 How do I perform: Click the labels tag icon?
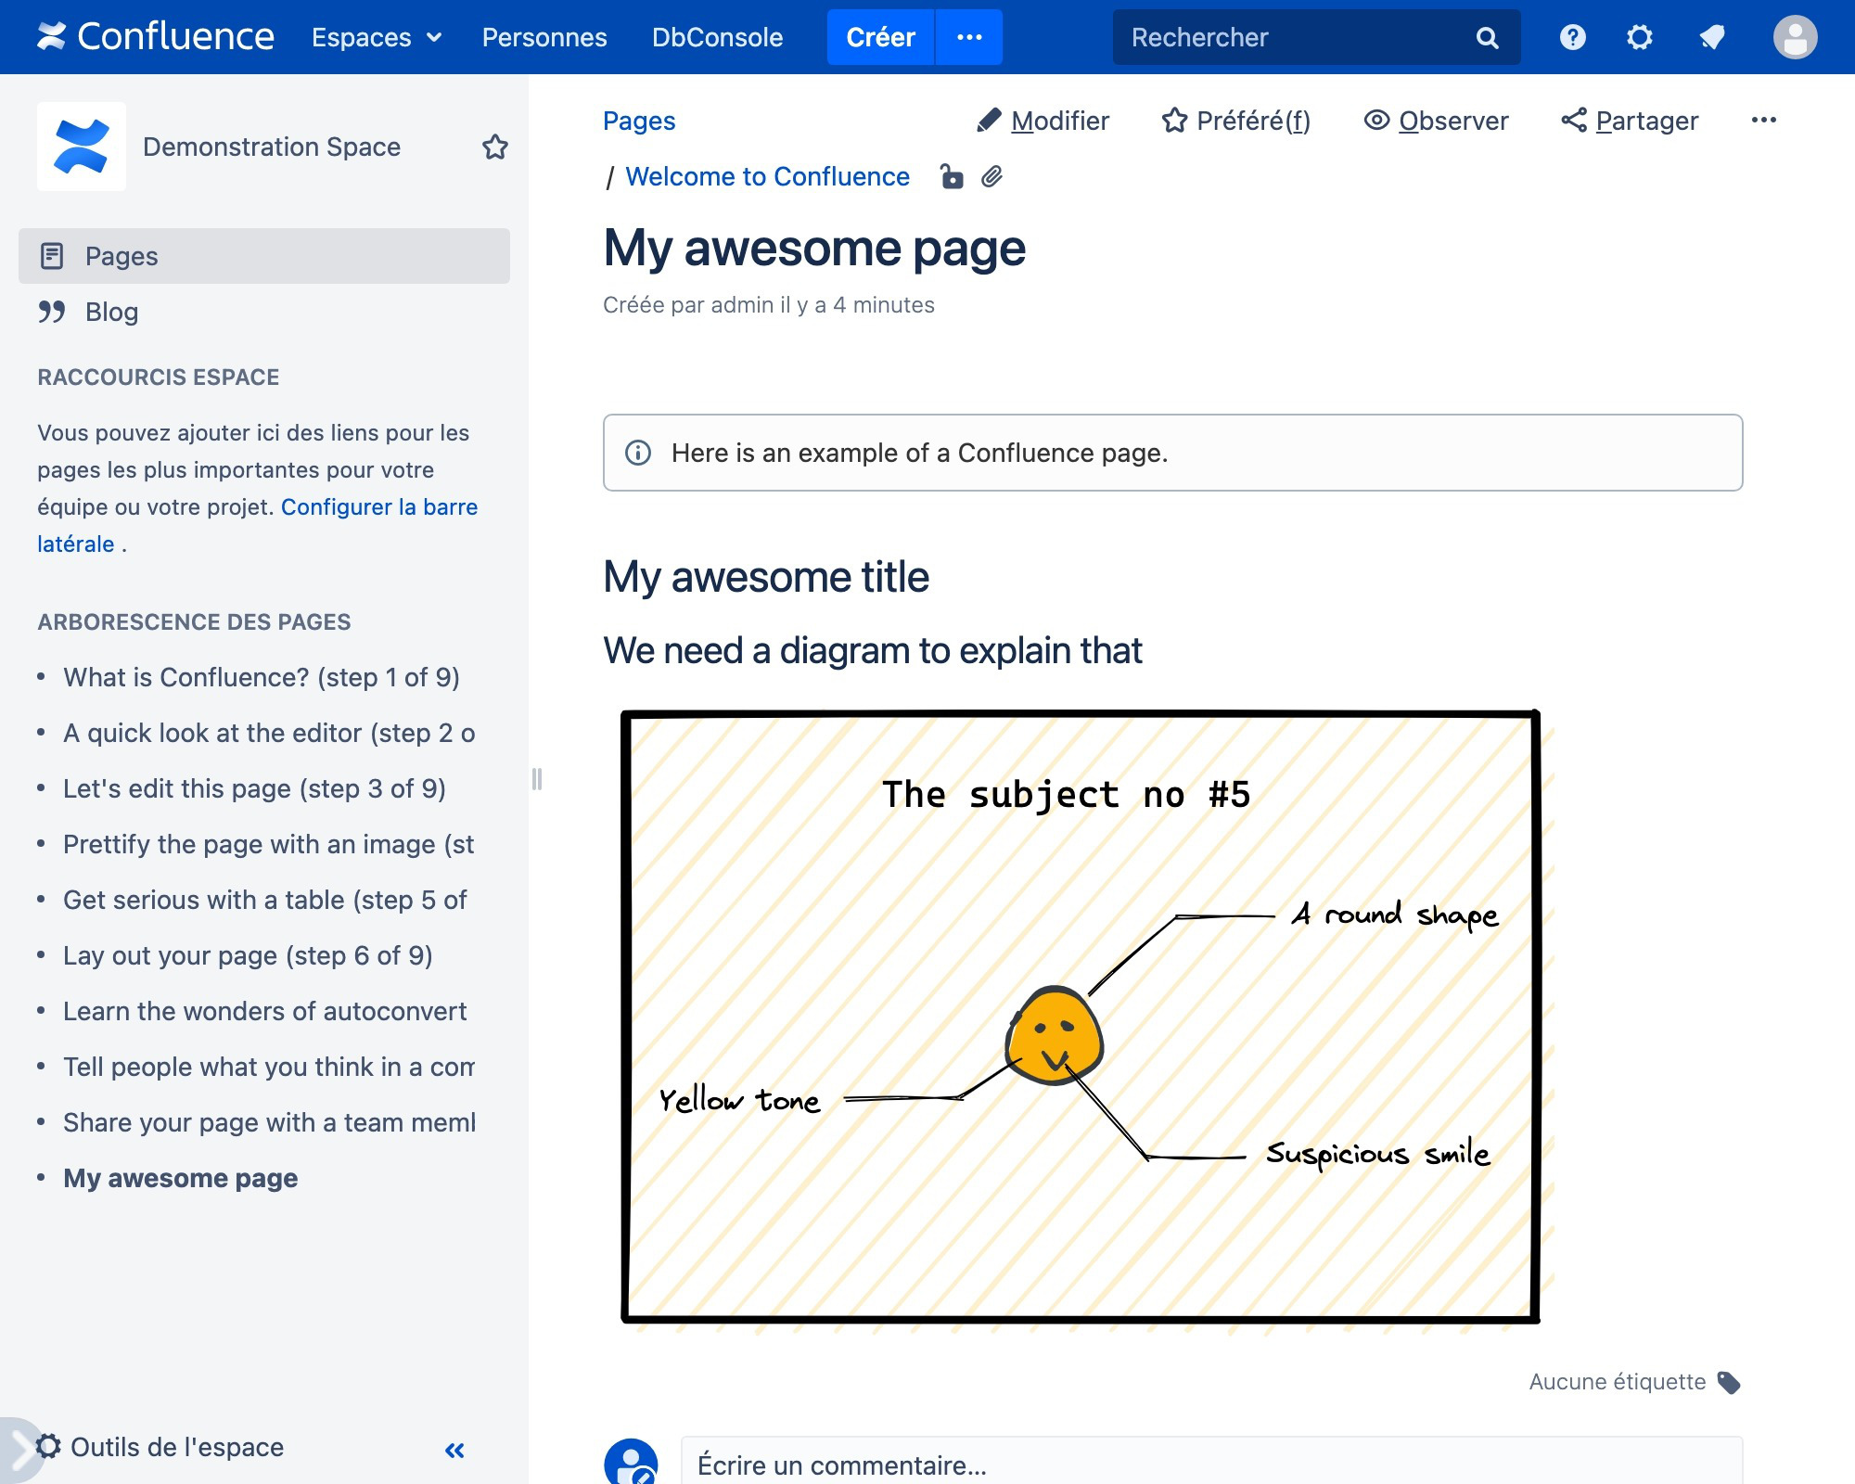tap(1729, 1382)
